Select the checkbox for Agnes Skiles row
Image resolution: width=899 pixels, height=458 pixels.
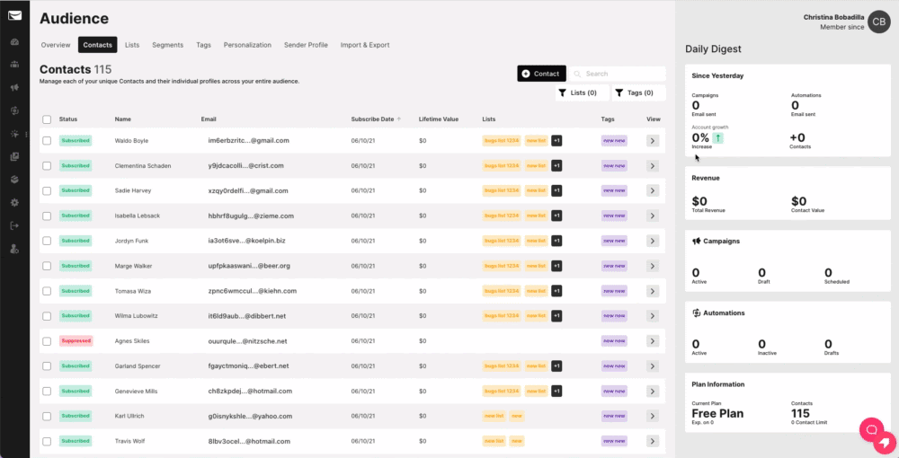(x=47, y=341)
